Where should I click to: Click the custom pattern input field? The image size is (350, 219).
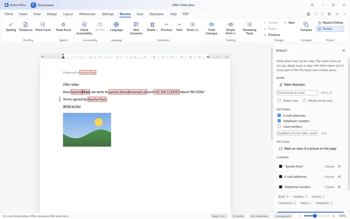[297, 133]
